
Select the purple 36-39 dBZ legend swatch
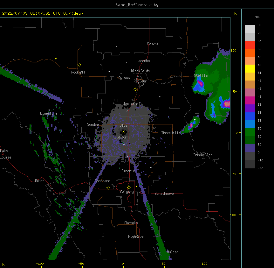click(250, 109)
